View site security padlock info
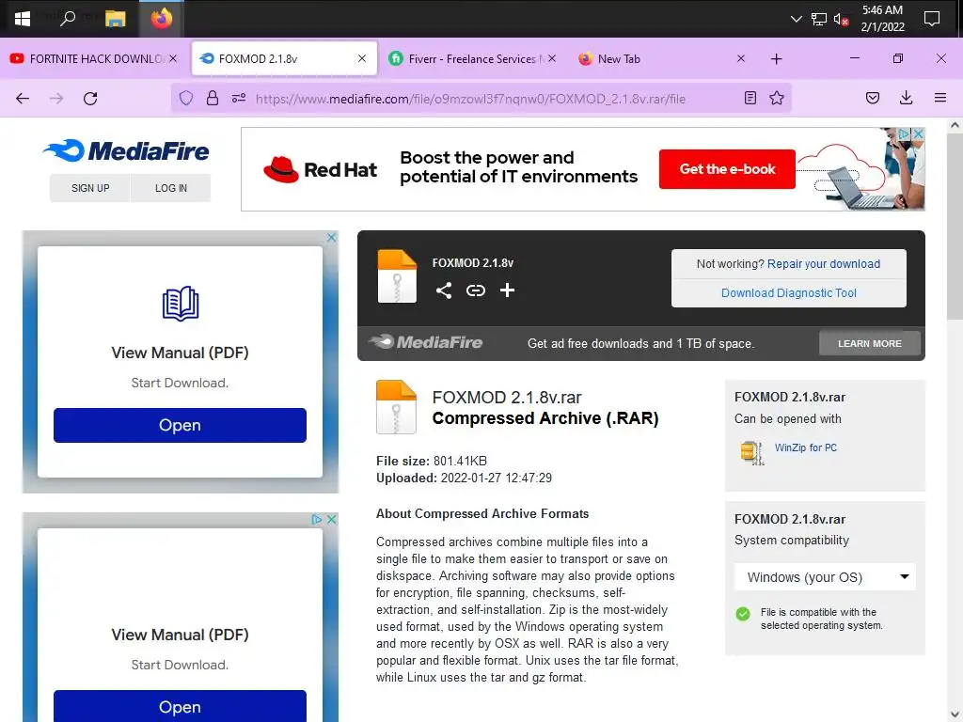This screenshot has height=722, width=963. click(213, 98)
